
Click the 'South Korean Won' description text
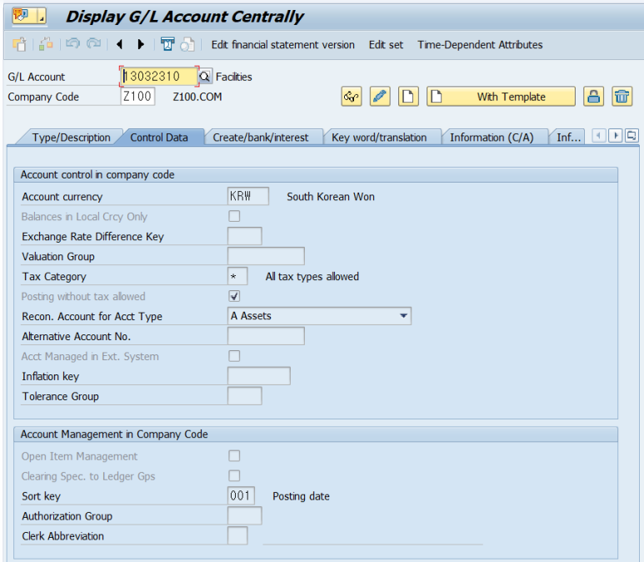coord(331,197)
